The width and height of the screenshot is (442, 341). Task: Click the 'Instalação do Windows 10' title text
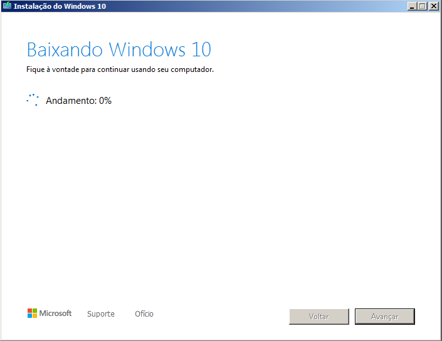pyautogui.click(x=60, y=6)
